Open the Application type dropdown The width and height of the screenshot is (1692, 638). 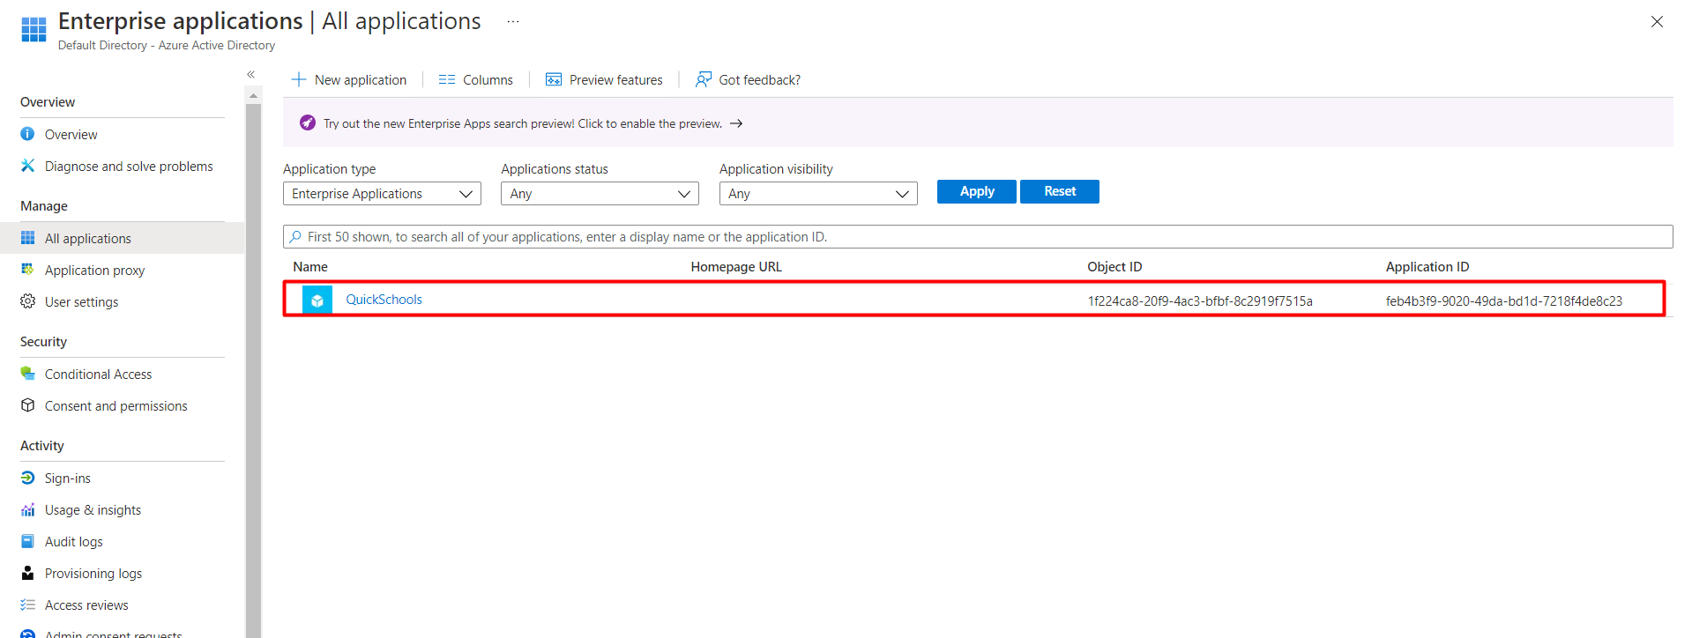pyautogui.click(x=382, y=194)
